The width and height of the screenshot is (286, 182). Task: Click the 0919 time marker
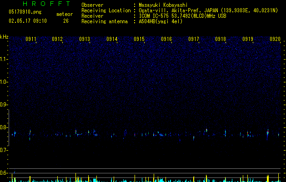click(248, 39)
